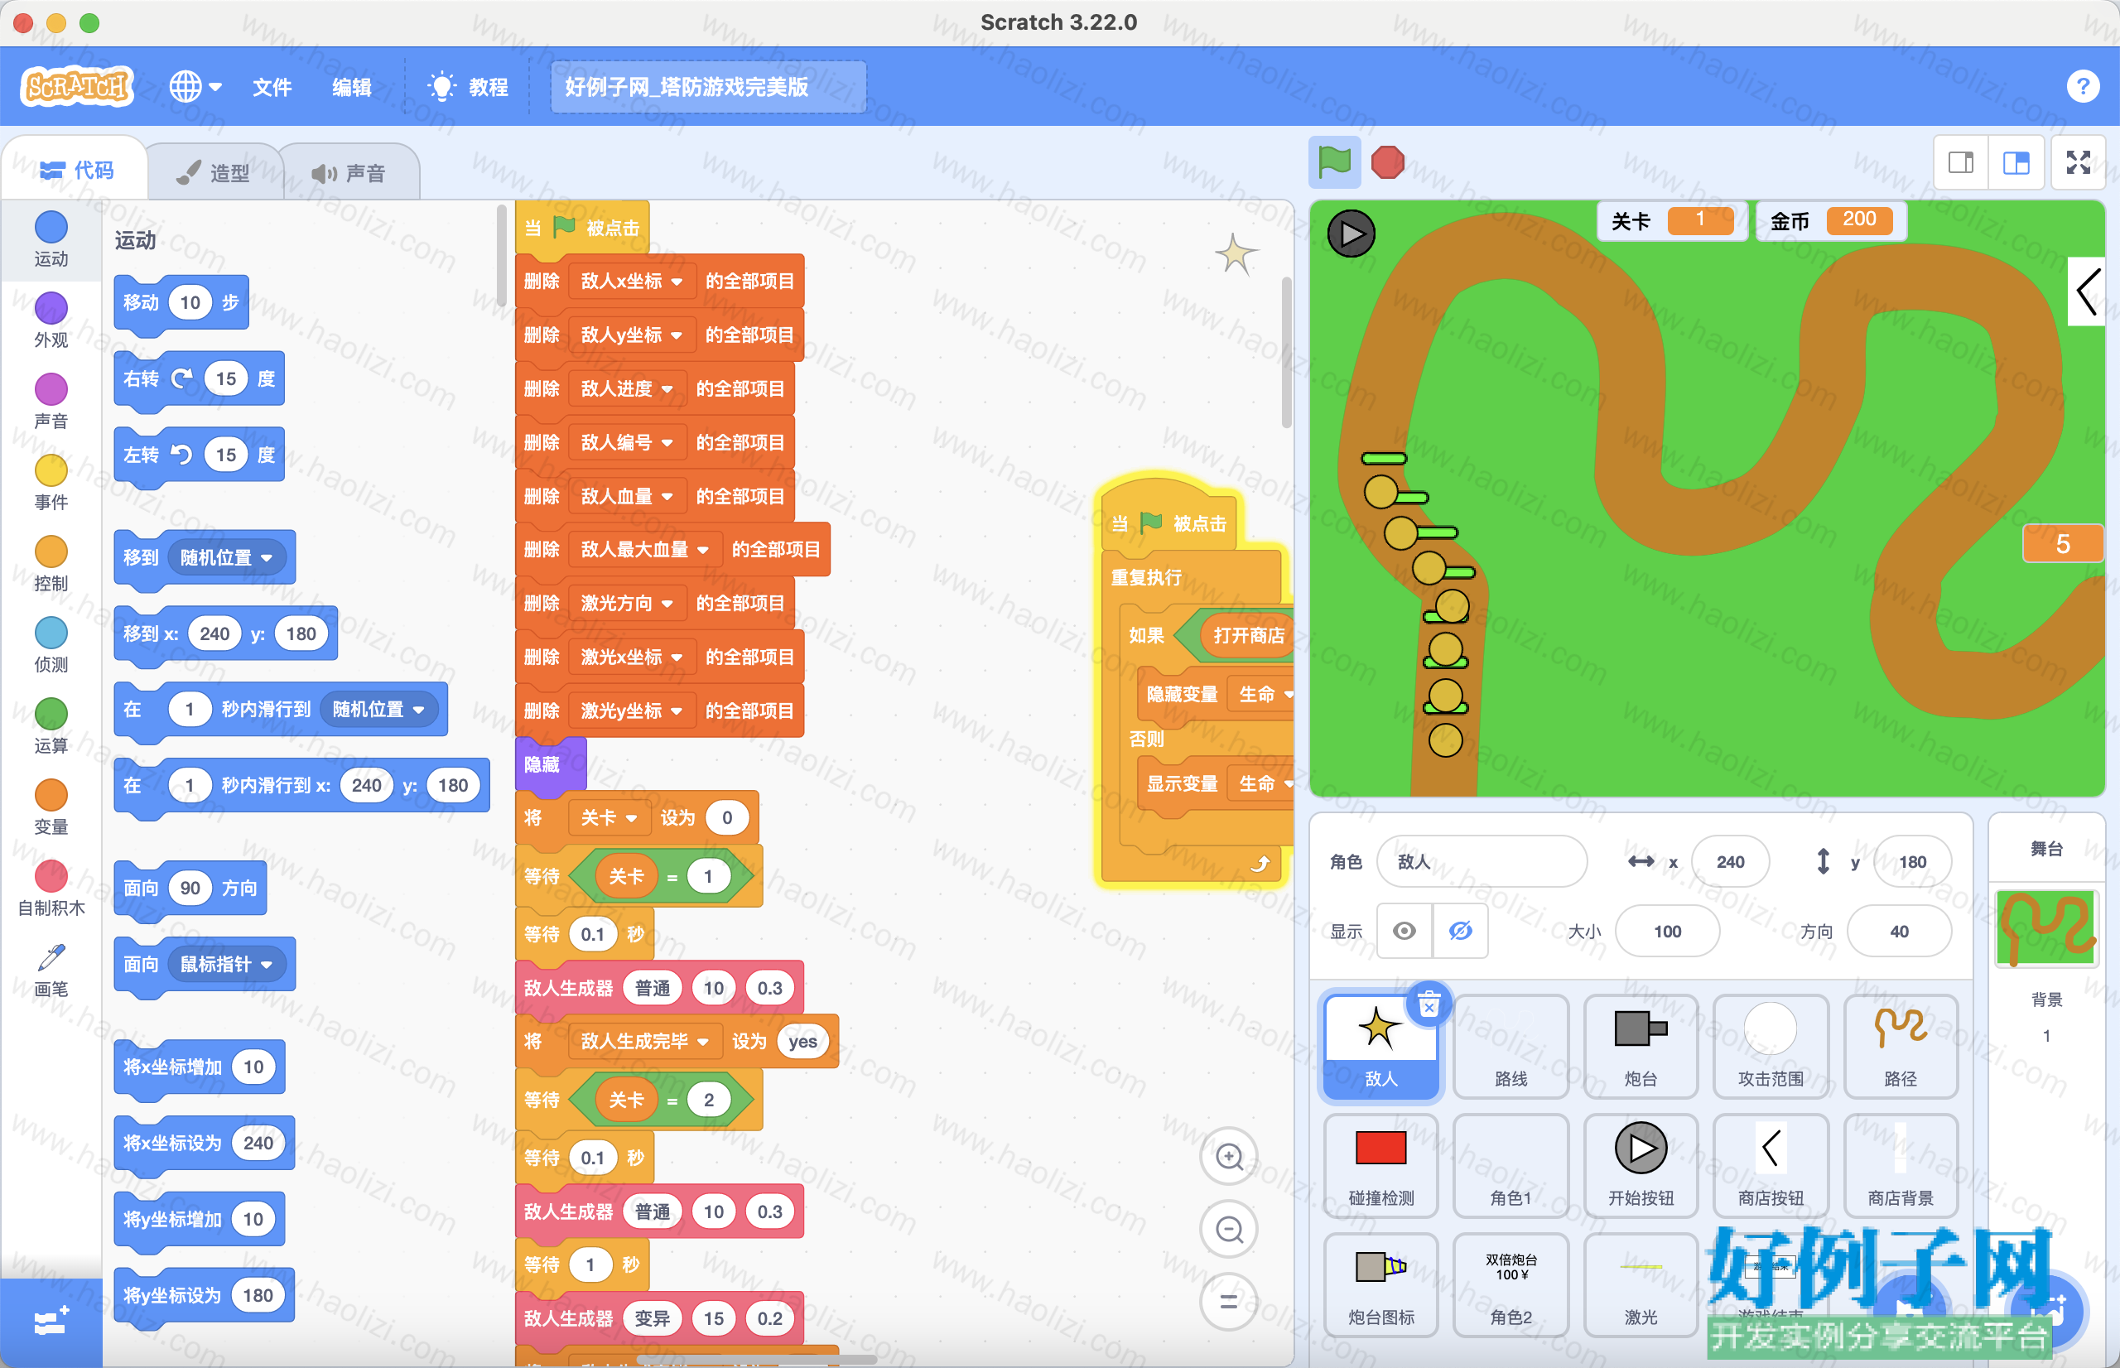Select the 画笔 extension category
2120x1368 pixels.
(x=51, y=969)
